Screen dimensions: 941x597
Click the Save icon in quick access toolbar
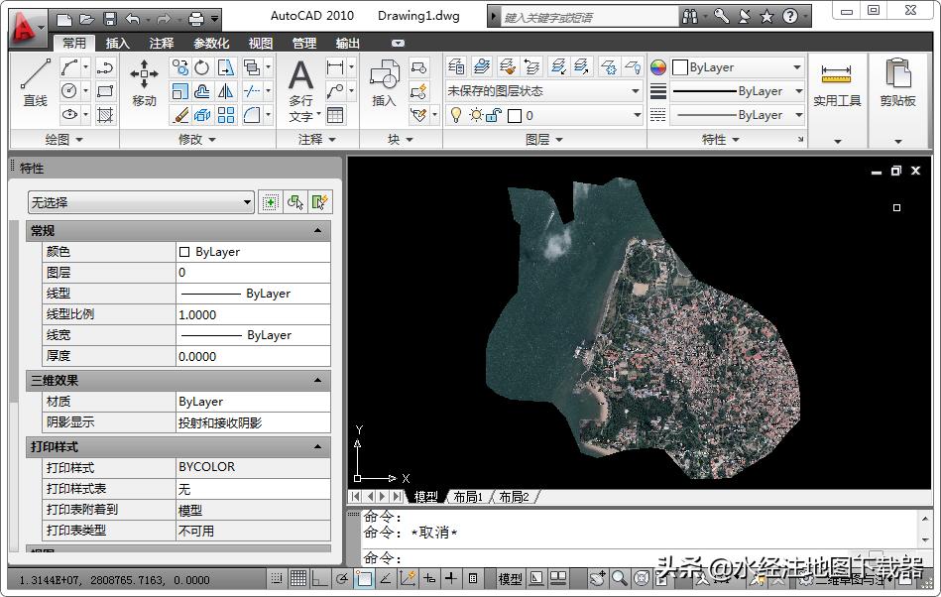tap(109, 18)
